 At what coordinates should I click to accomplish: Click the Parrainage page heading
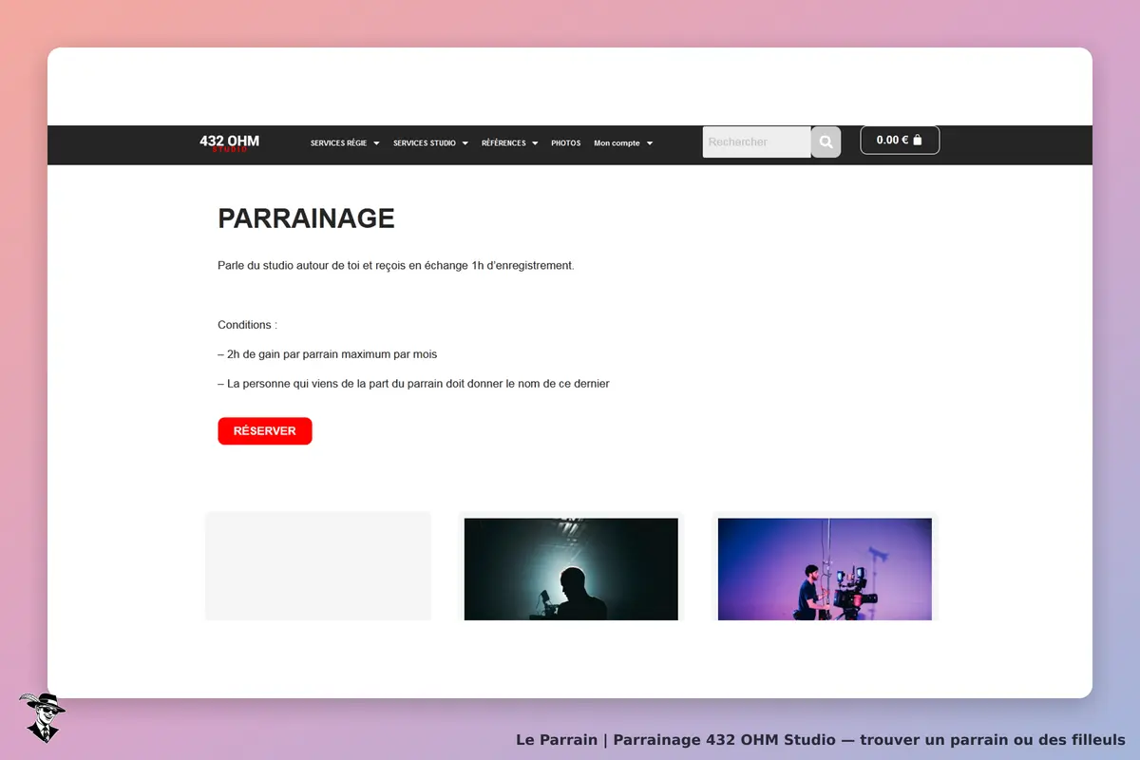click(306, 218)
